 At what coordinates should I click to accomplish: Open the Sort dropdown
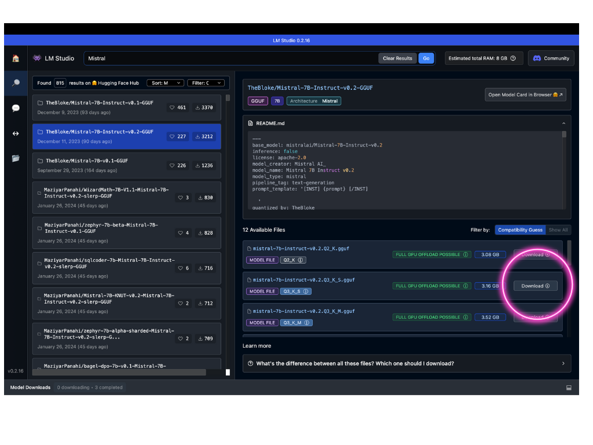point(165,83)
